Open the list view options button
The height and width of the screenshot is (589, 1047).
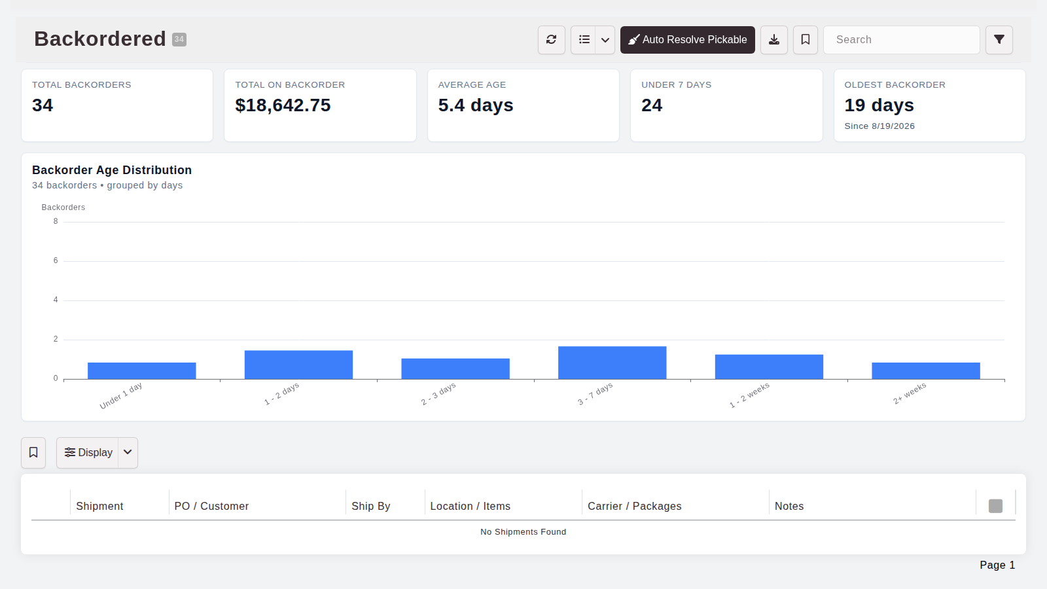(584, 40)
